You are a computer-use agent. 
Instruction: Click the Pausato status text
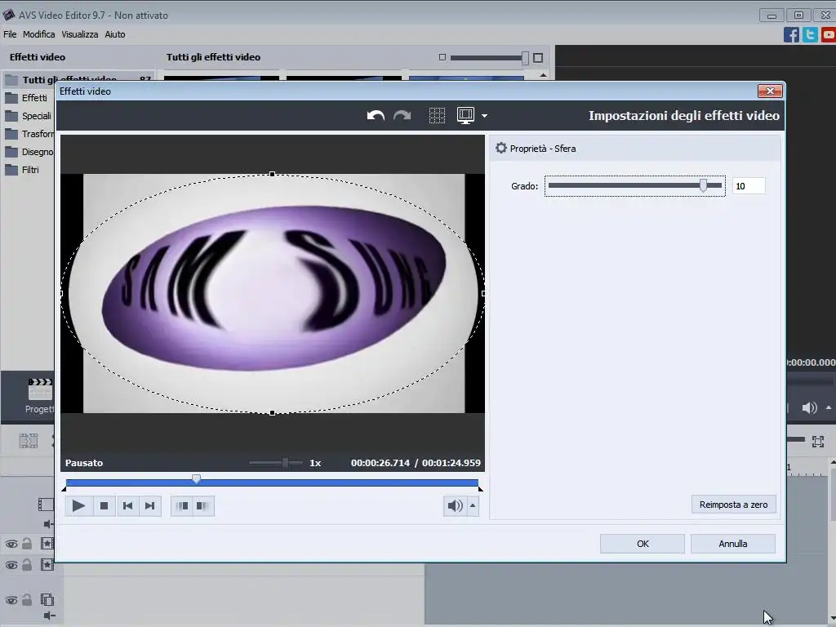[x=84, y=463]
